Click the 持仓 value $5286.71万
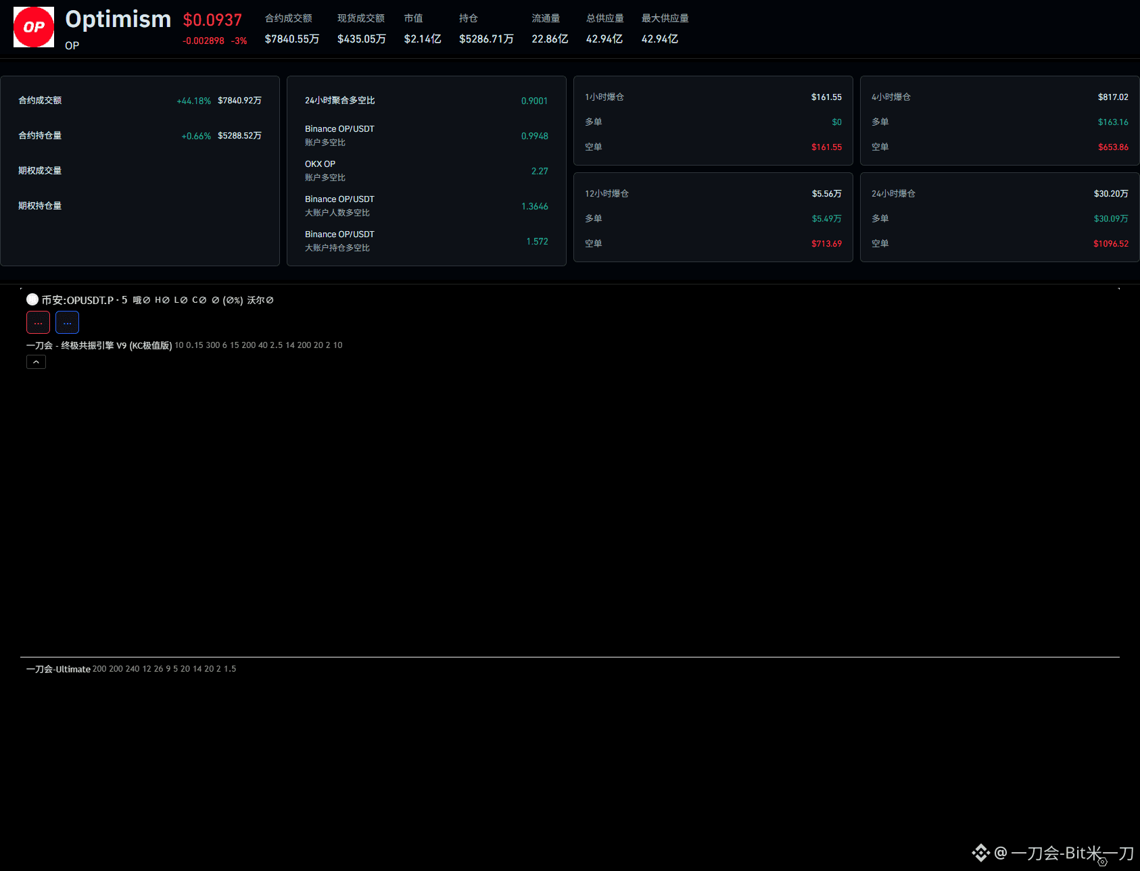Screen dimensions: 1140x871 coord(486,39)
